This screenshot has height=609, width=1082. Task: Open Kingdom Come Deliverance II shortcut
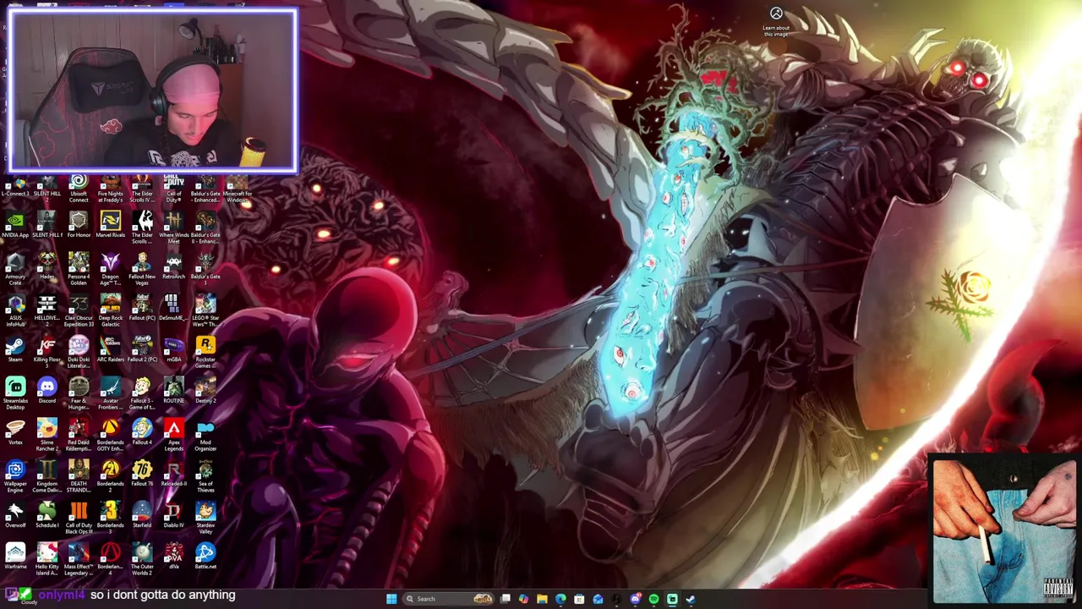[46, 477]
